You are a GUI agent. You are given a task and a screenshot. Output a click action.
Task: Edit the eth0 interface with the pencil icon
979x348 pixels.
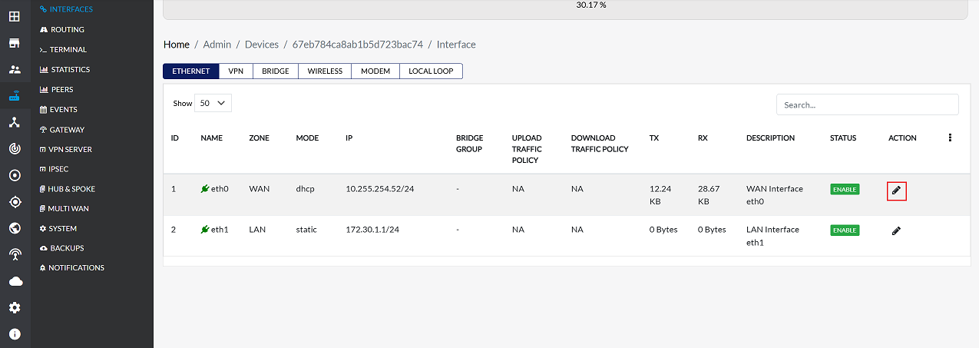tap(896, 191)
